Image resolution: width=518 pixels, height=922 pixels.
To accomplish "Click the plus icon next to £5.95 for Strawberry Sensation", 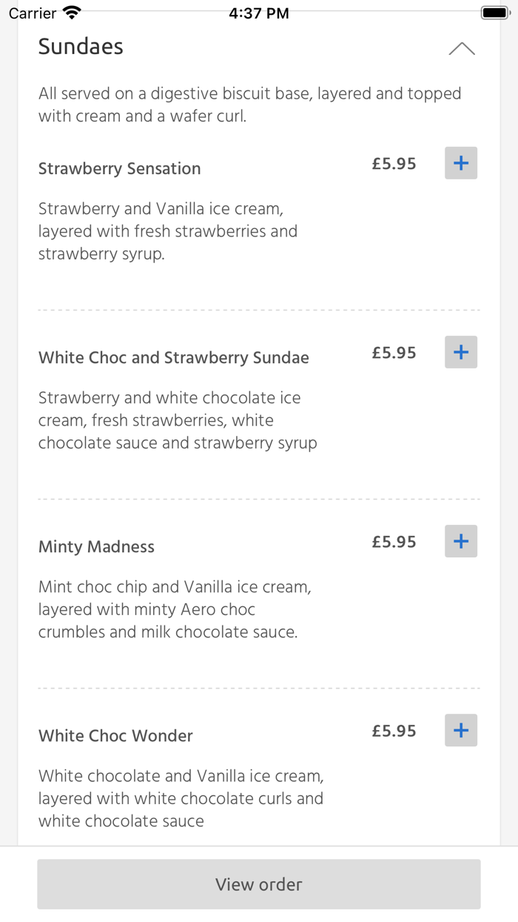I will [460, 163].
